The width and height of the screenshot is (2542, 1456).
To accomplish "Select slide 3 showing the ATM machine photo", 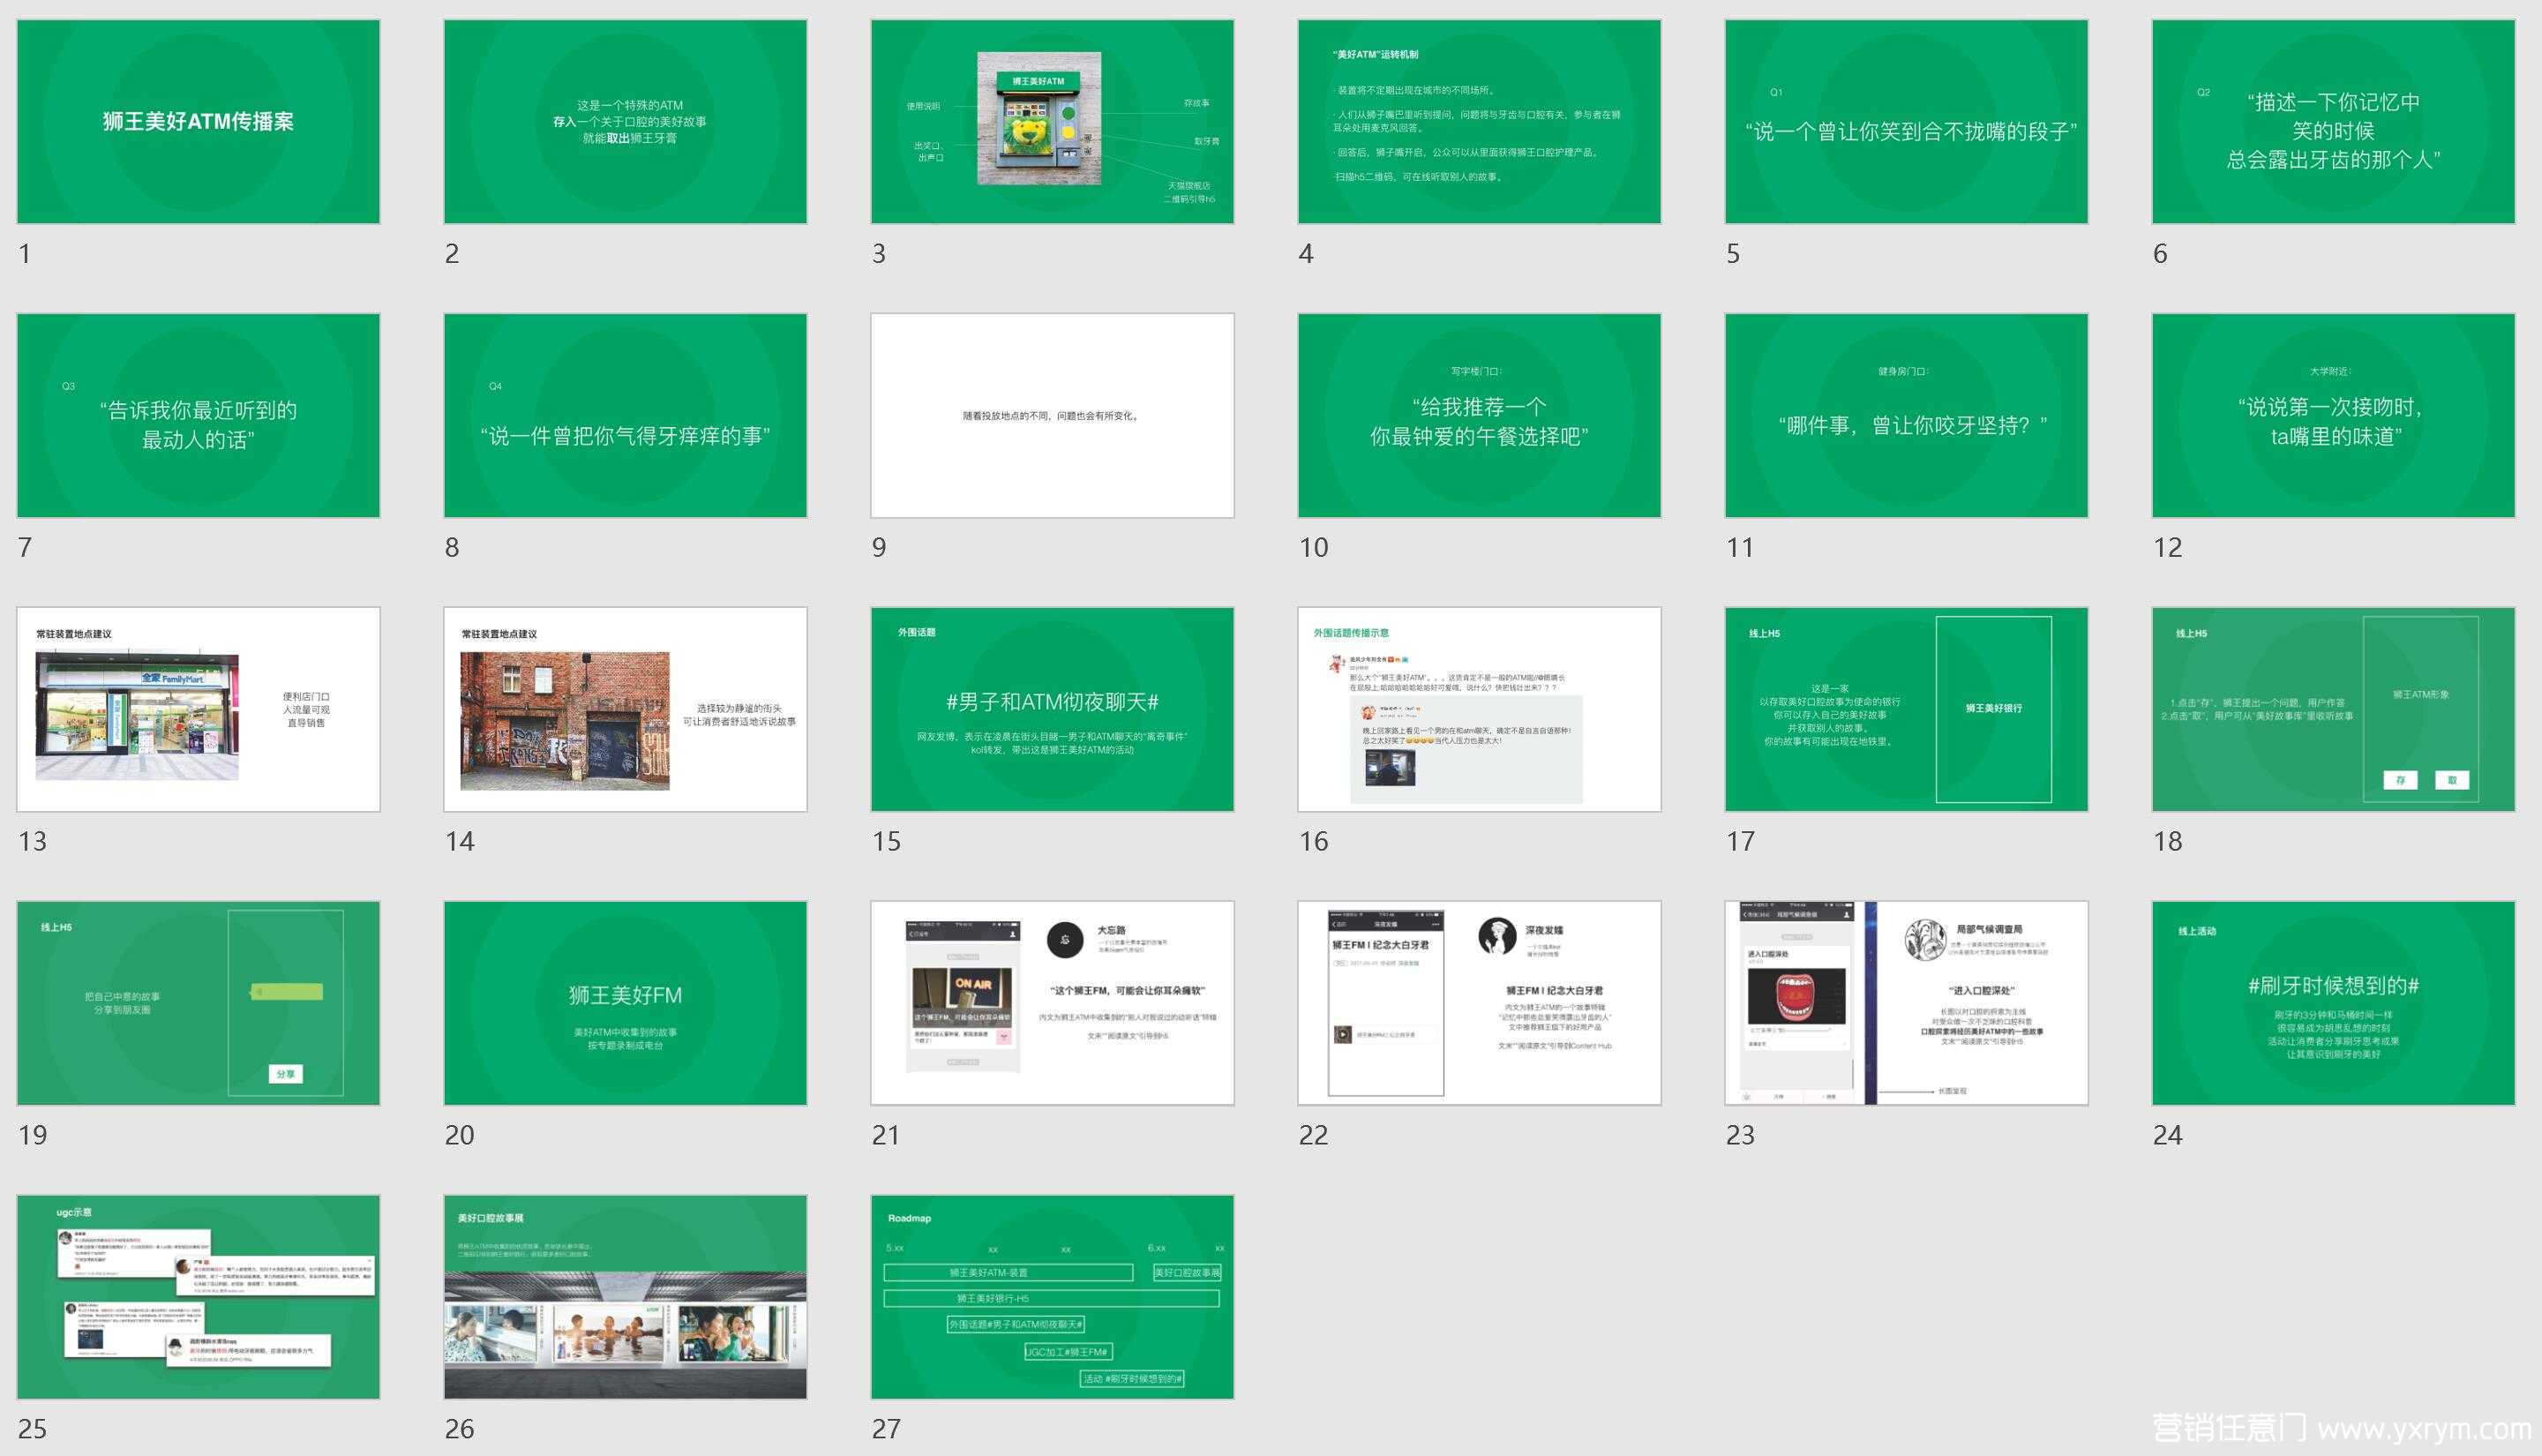I will coord(1053,121).
